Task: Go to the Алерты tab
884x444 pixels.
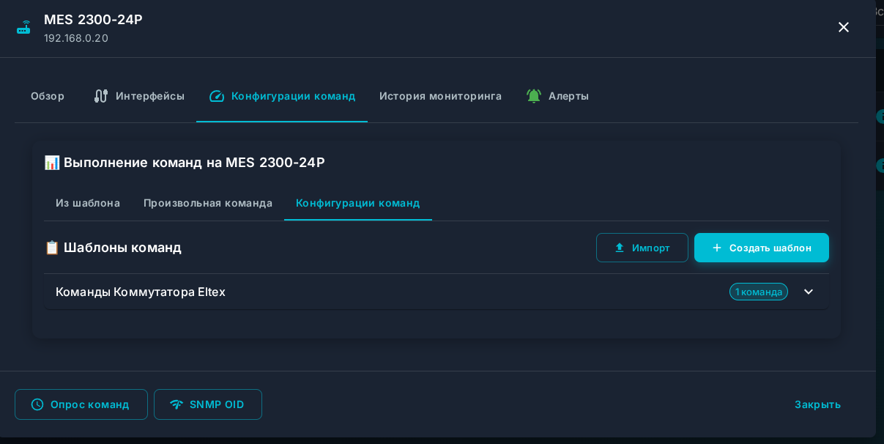Action: coord(557,96)
